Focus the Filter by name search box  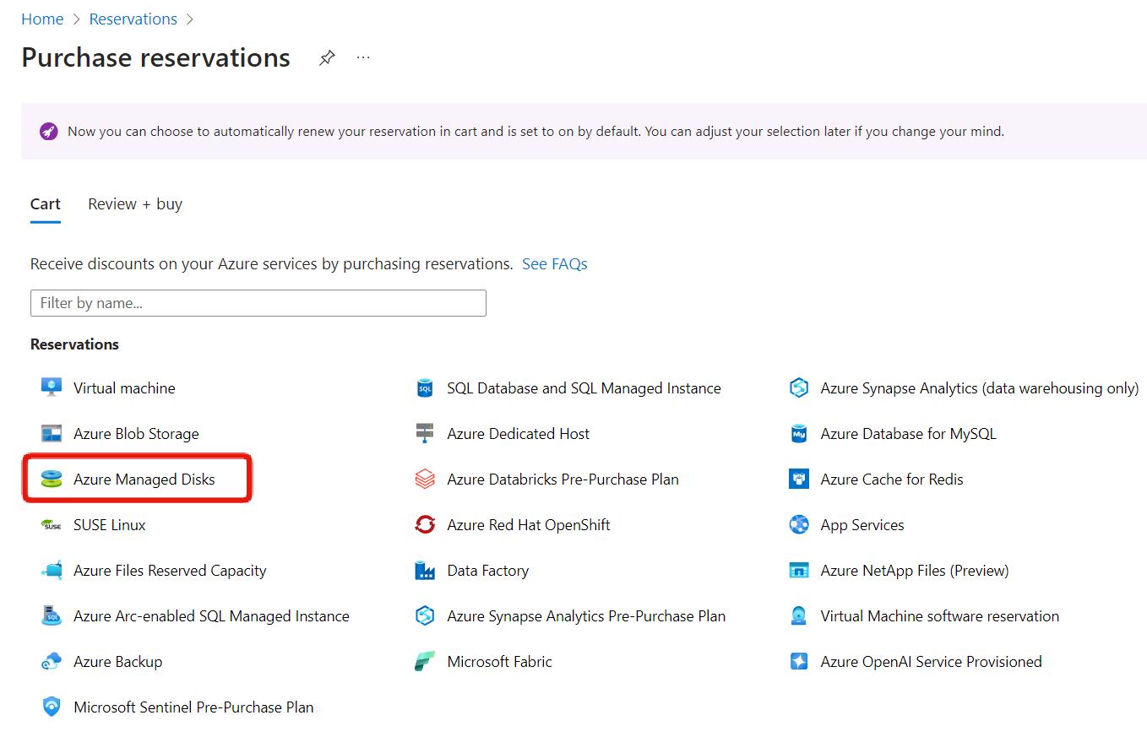(258, 303)
